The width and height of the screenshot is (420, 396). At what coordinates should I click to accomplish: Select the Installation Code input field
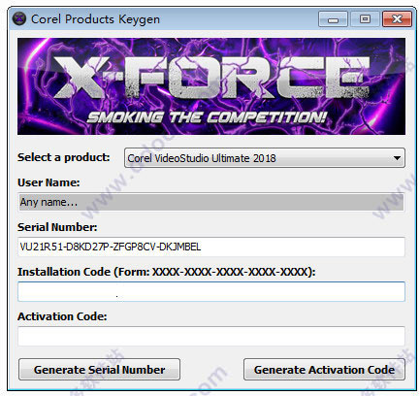coord(211,291)
